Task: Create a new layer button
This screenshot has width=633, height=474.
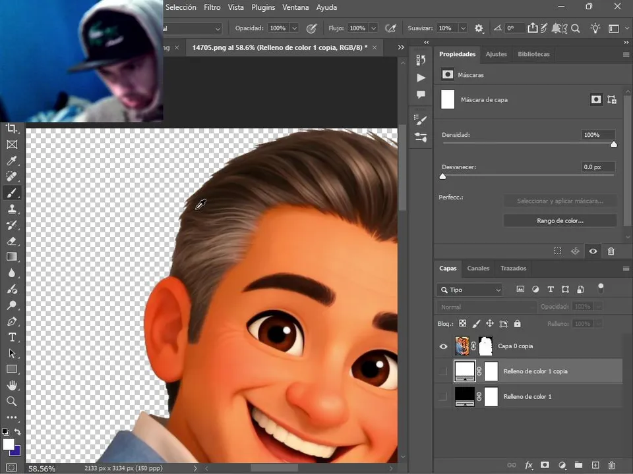Action: click(595, 465)
